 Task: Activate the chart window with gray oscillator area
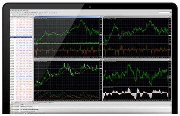coord(137,80)
